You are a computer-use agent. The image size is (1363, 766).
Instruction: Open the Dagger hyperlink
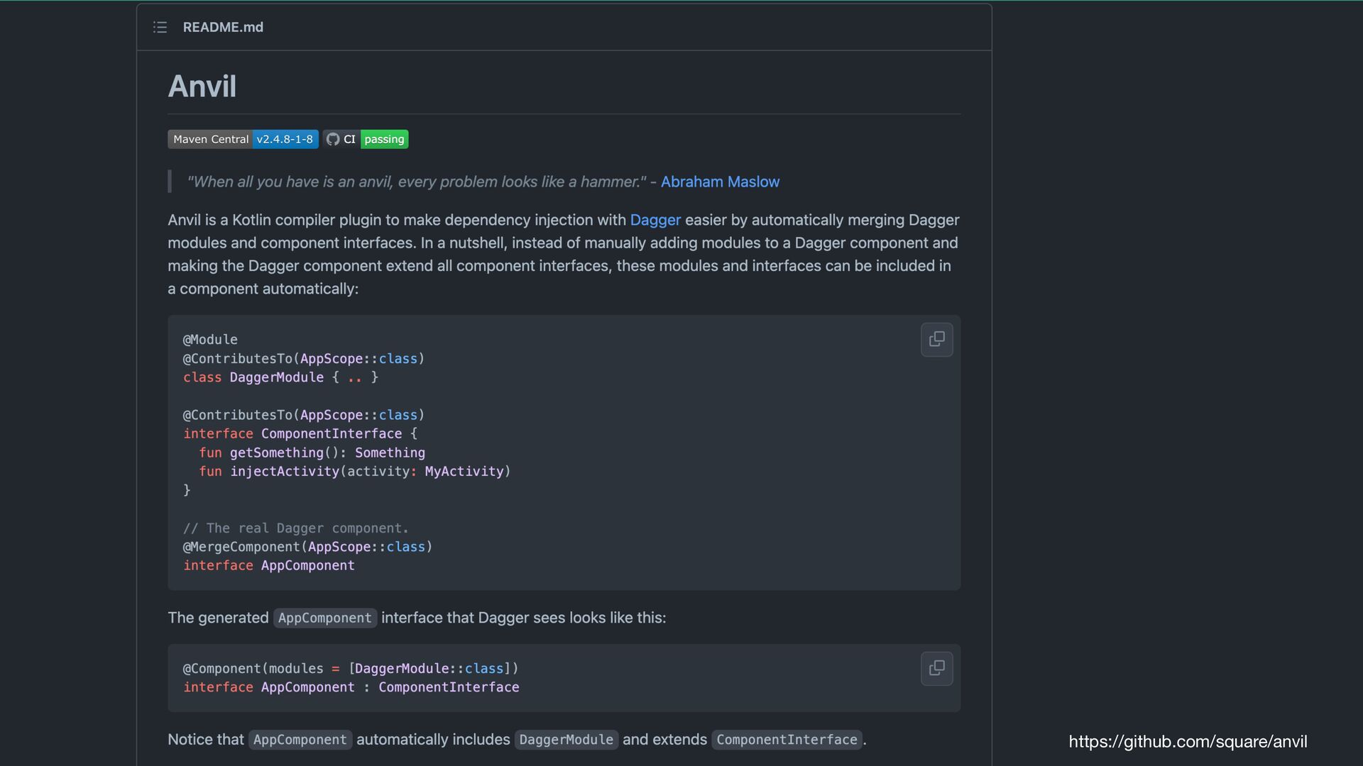655,220
